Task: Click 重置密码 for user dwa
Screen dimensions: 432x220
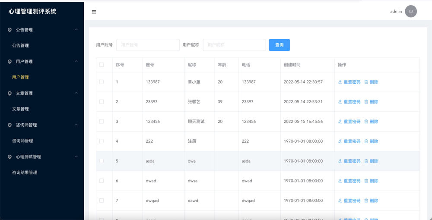Action: [x=352, y=161]
